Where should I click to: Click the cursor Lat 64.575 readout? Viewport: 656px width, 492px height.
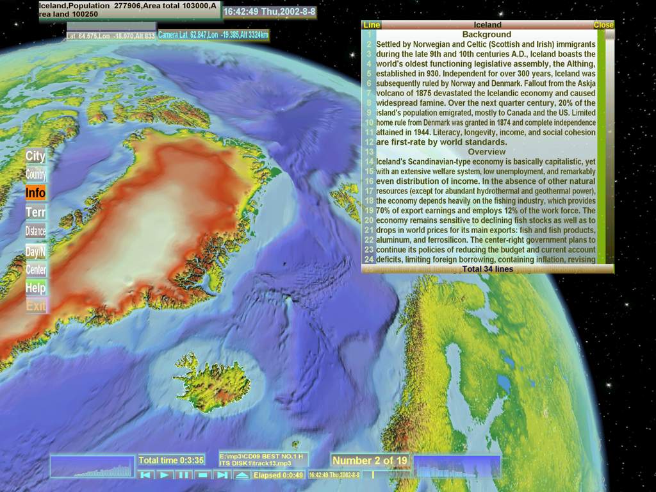pyautogui.click(x=111, y=36)
